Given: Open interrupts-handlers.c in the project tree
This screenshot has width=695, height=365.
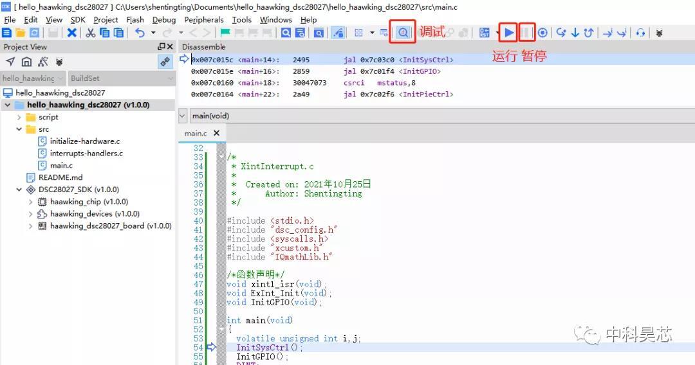Looking at the screenshot, I should (x=86, y=153).
